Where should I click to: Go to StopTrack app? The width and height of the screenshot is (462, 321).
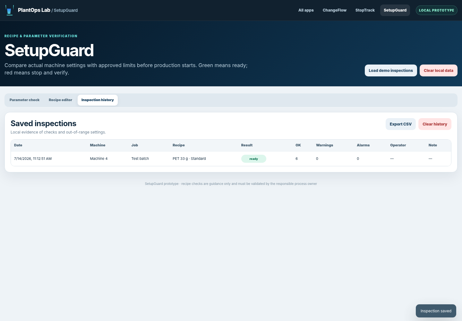[365, 10]
